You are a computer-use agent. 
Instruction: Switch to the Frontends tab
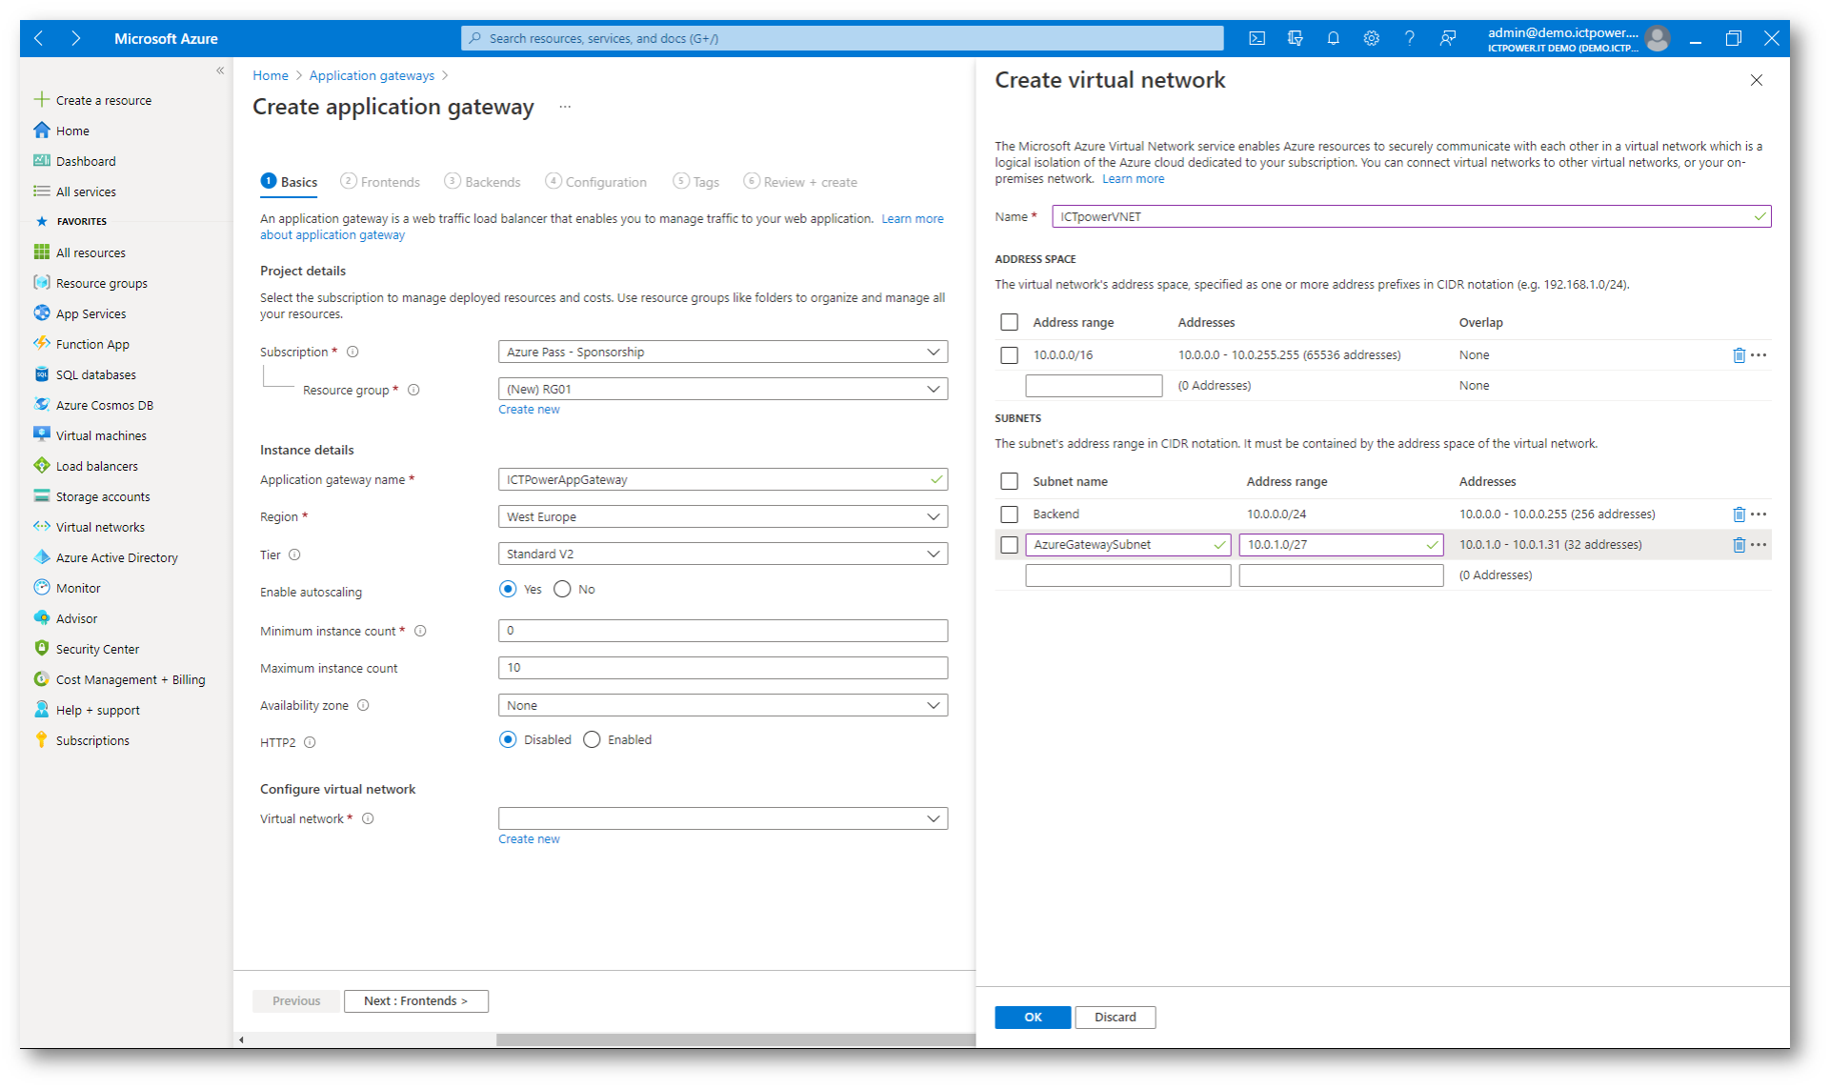380,182
